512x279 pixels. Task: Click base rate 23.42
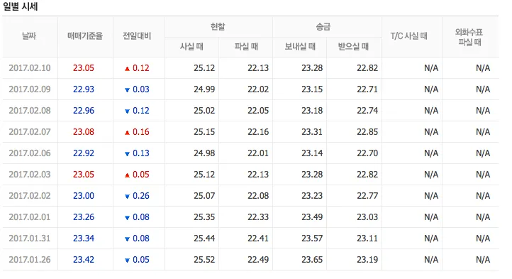tap(84, 259)
